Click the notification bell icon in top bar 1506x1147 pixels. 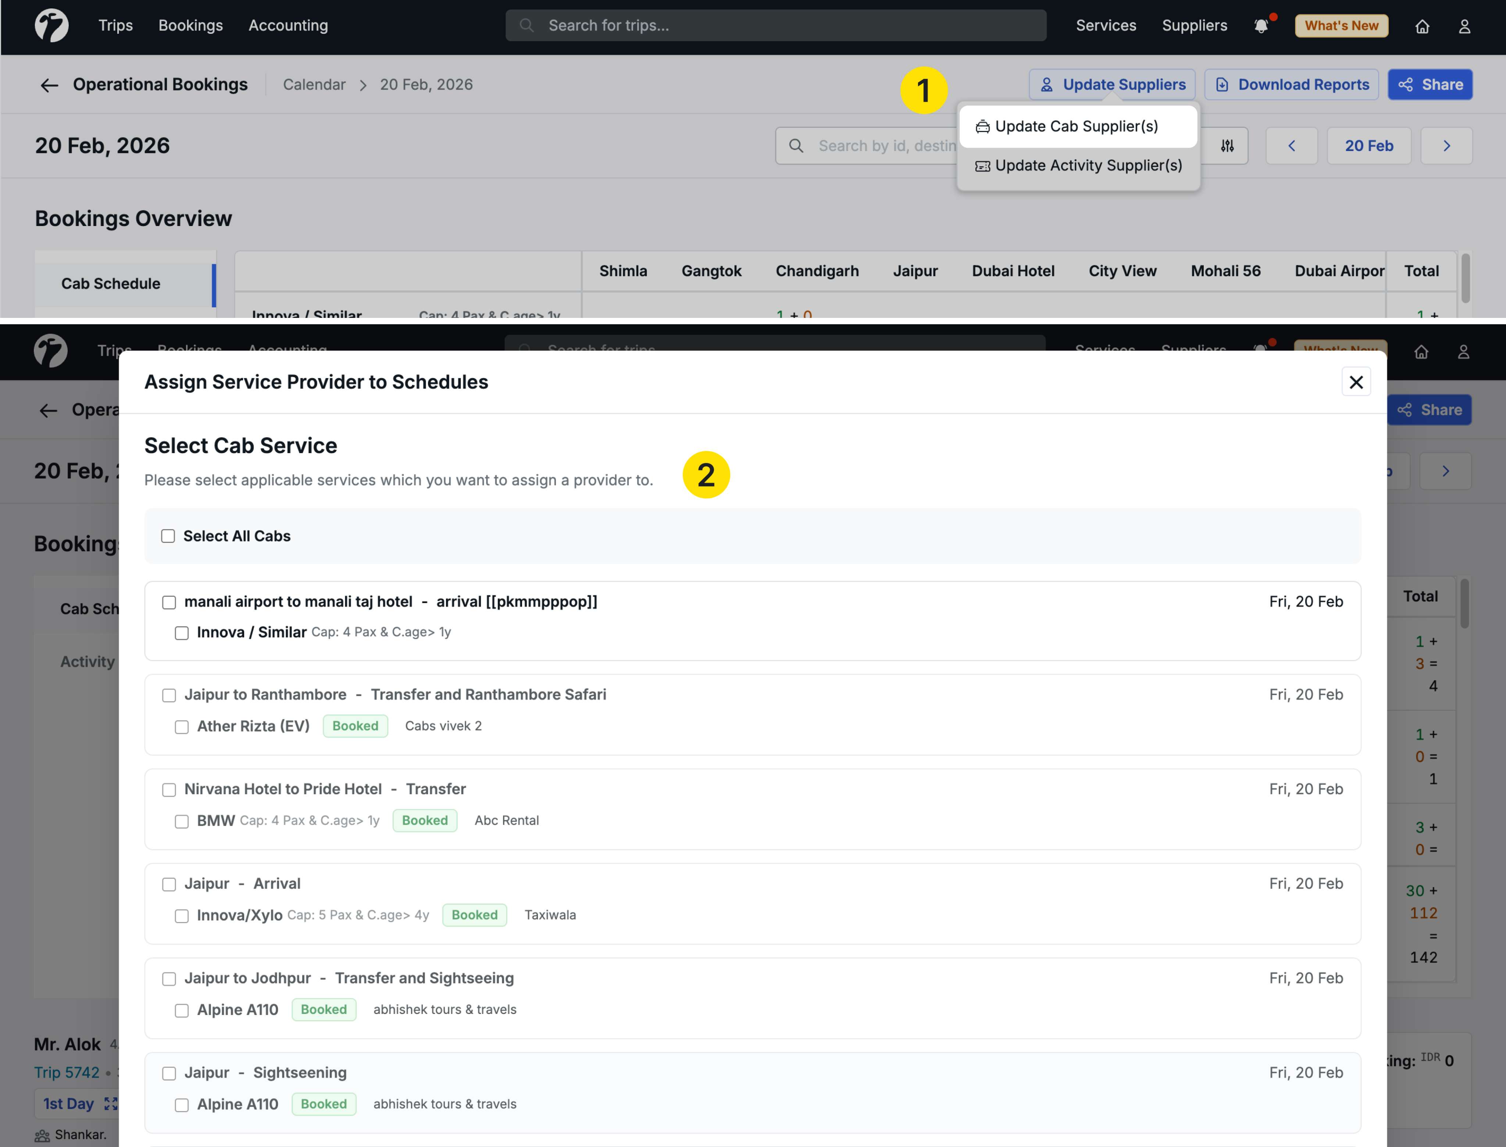pyautogui.click(x=1261, y=26)
